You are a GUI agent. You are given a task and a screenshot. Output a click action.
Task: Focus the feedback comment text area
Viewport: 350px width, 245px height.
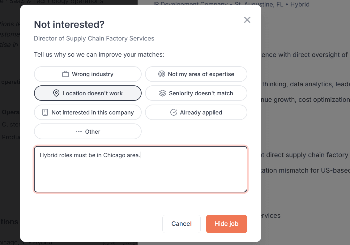point(141,173)
